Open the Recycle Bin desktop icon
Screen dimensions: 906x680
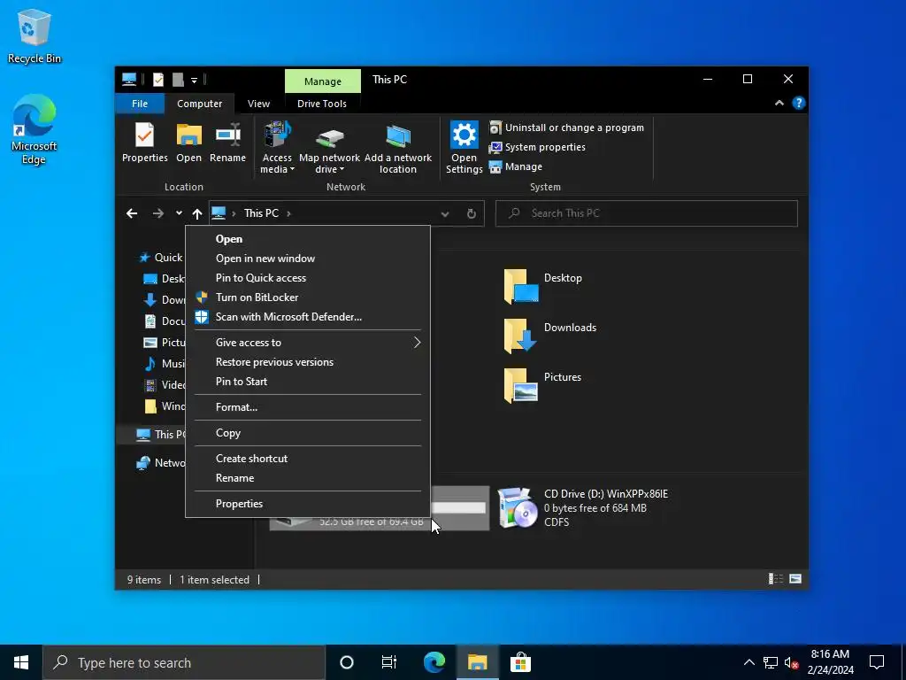click(35, 36)
